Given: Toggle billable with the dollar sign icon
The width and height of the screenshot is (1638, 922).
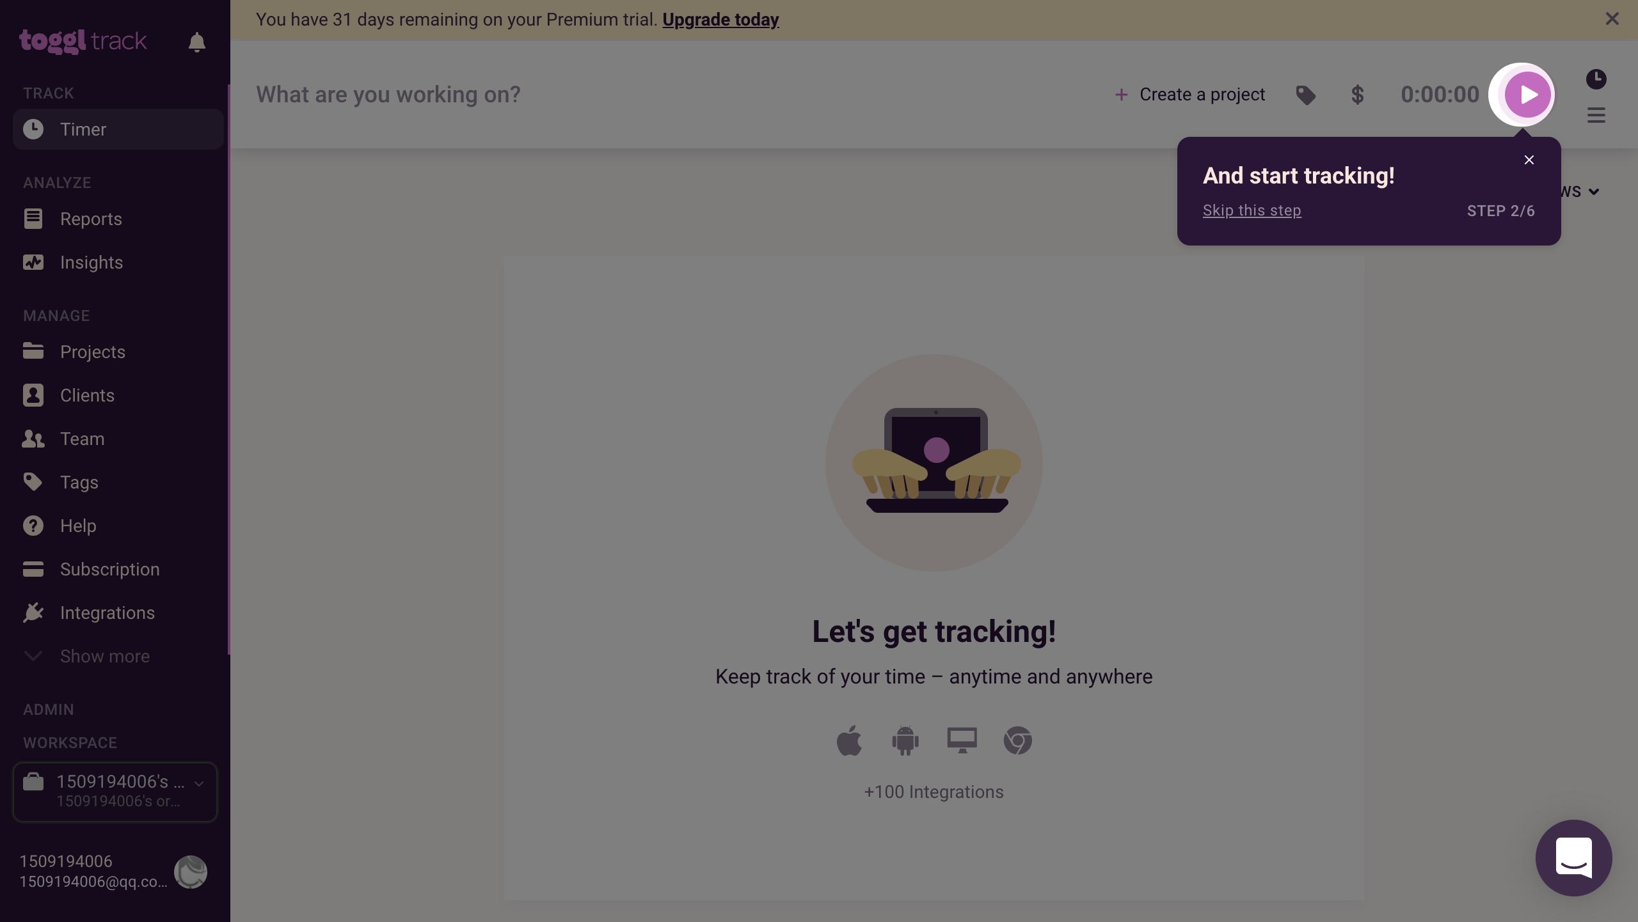Looking at the screenshot, I should click(x=1357, y=95).
